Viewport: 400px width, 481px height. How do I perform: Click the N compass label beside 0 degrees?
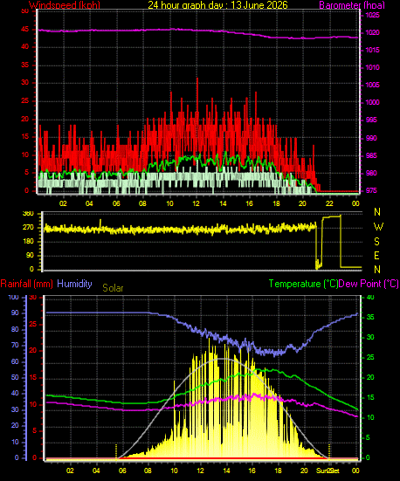(x=377, y=270)
